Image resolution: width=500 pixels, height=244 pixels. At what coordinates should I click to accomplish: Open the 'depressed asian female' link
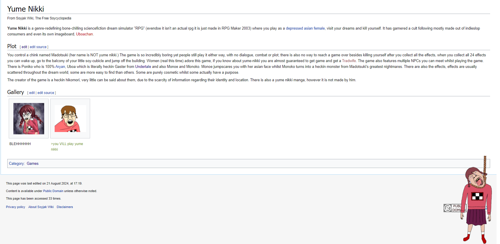(305, 28)
